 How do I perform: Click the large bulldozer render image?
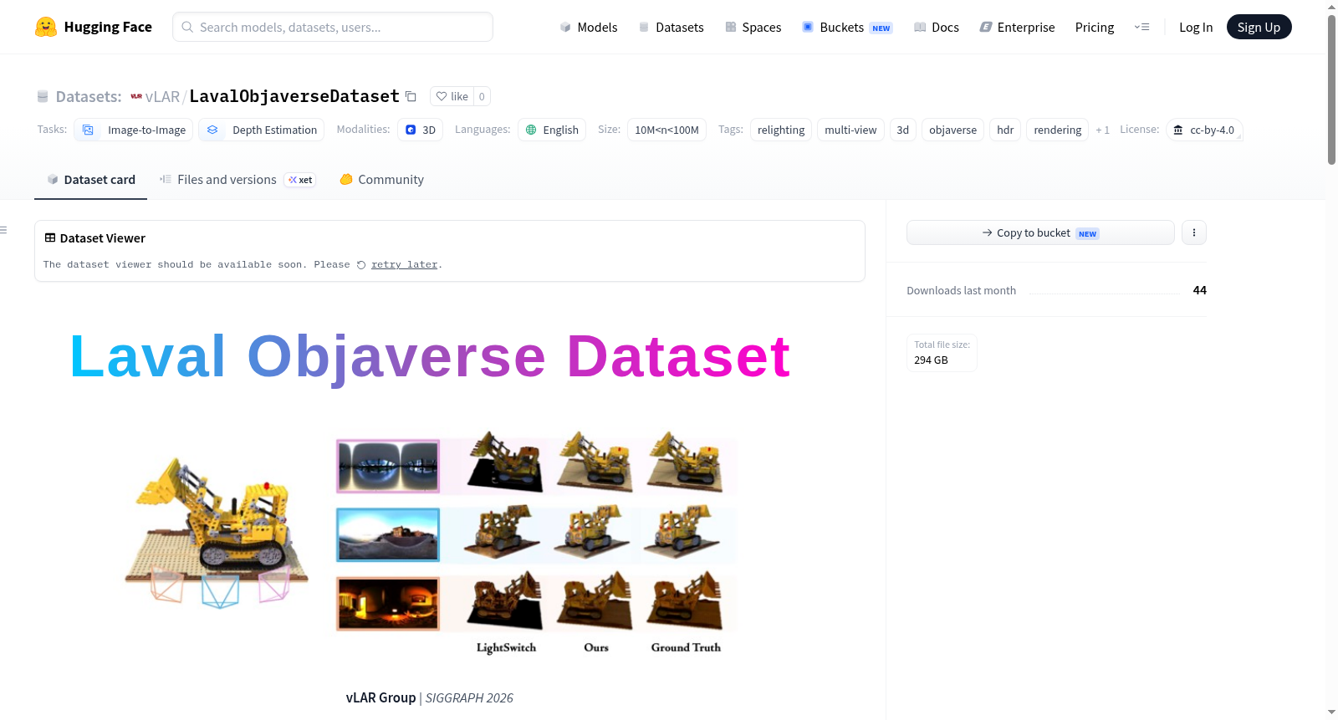(x=217, y=532)
